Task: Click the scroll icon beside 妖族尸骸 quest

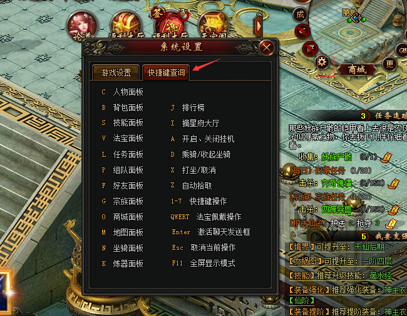Action: coord(387,157)
